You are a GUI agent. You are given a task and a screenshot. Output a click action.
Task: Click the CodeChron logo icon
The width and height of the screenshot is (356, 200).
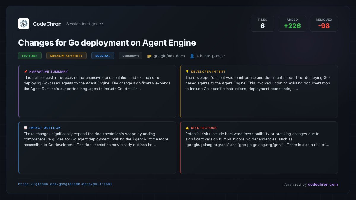tap(24, 24)
